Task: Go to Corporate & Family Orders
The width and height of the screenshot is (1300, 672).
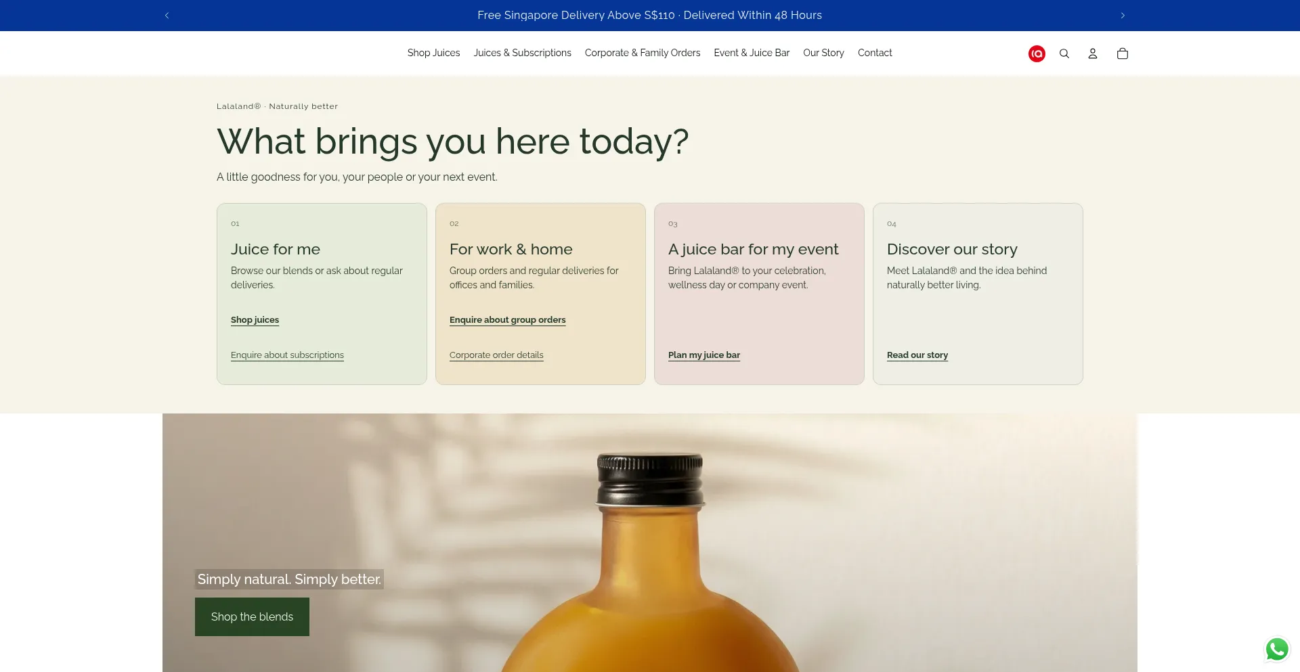Action: (643, 53)
